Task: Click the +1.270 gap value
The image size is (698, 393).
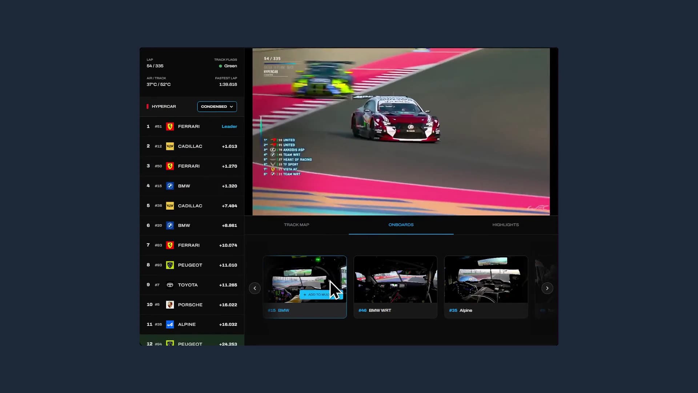Action: pos(229,166)
